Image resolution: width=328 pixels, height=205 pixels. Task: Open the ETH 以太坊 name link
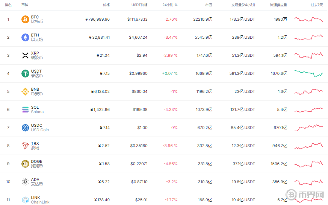click(x=36, y=37)
